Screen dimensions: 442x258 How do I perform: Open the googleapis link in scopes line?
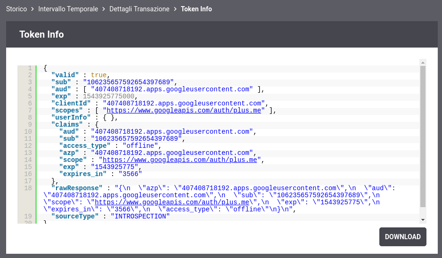tap(184, 111)
